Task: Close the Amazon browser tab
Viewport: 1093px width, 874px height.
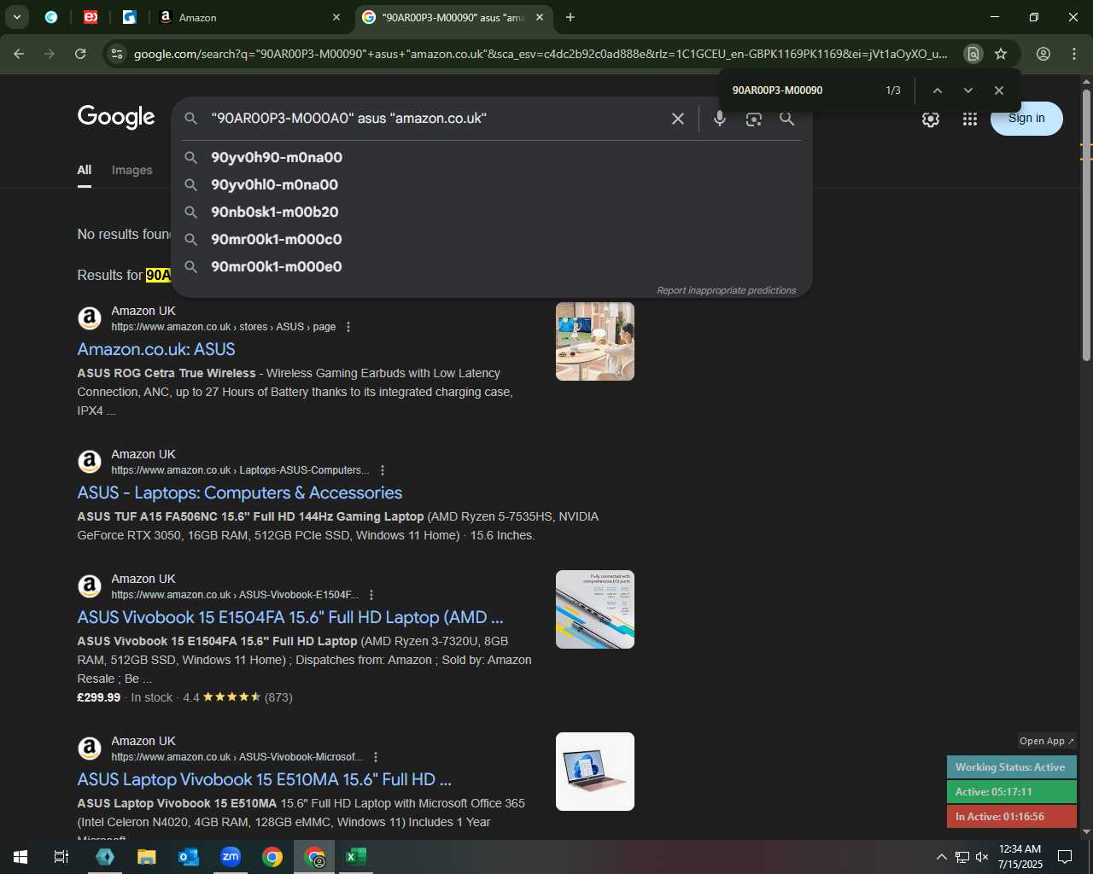Action: [x=336, y=17]
